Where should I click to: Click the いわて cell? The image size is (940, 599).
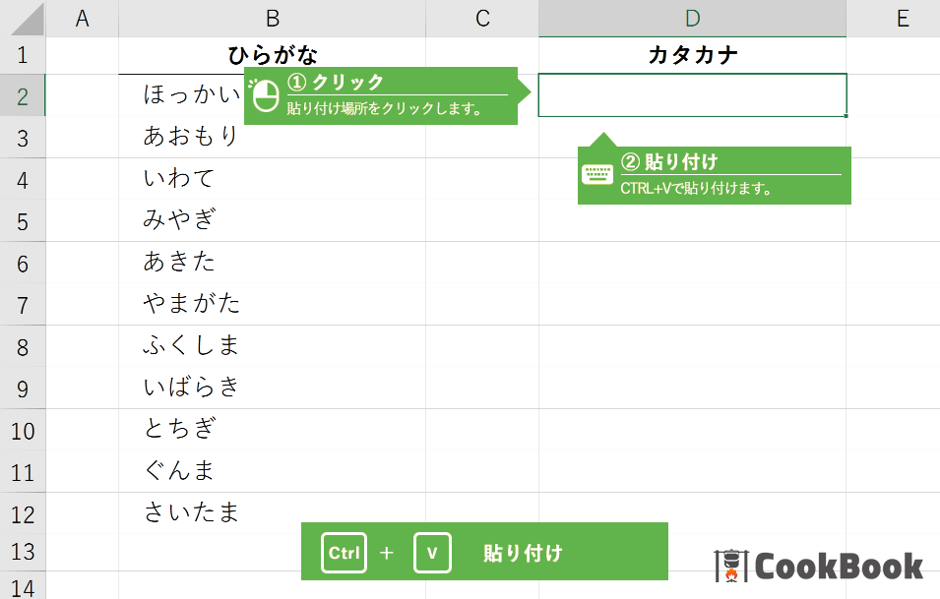[x=273, y=179]
